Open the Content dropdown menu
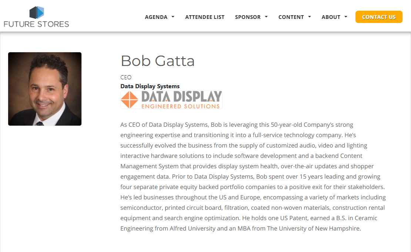The image size is (411, 252). coord(295,17)
